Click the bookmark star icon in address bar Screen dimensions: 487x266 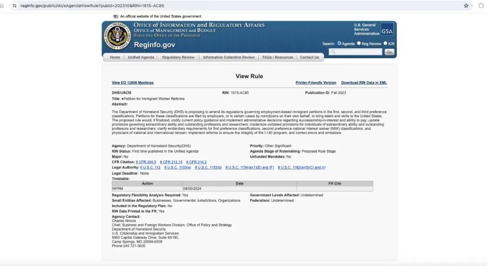click(466, 5)
